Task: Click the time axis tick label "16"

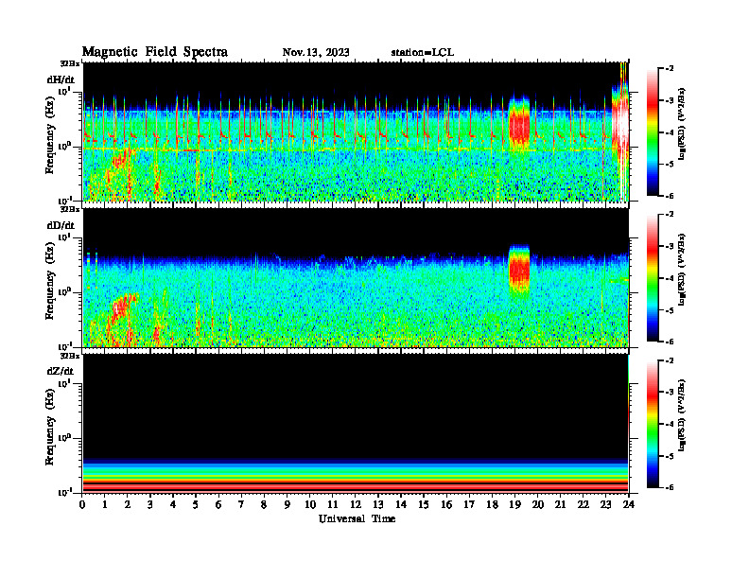Action: 446,505
